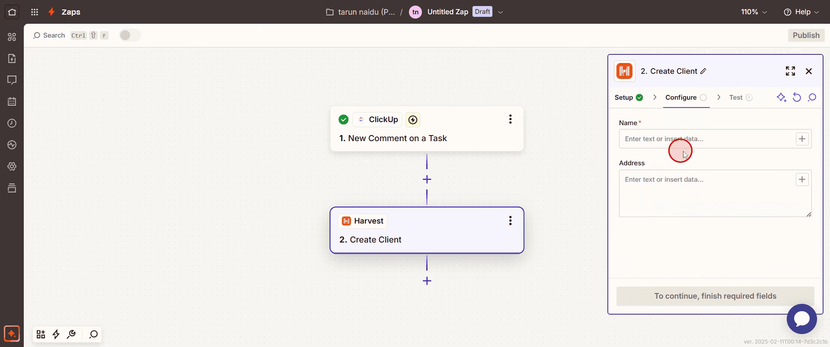Open the sidebar Apps icon with four circles
The width and height of the screenshot is (830, 347).
click(x=12, y=37)
